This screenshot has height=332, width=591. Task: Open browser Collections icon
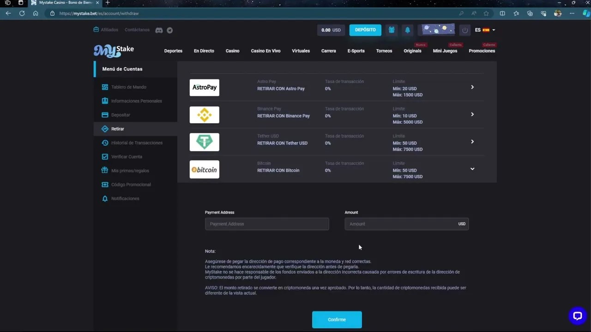[x=530, y=13]
